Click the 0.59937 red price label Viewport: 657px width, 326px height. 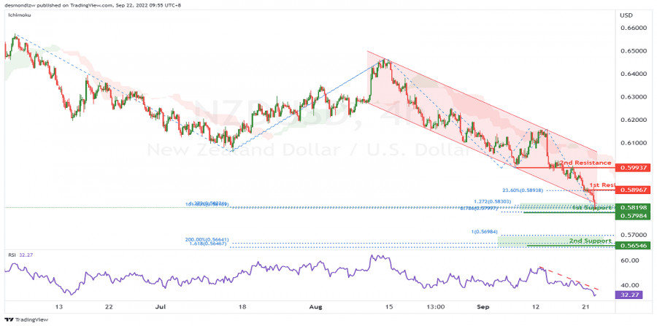click(633, 168)
